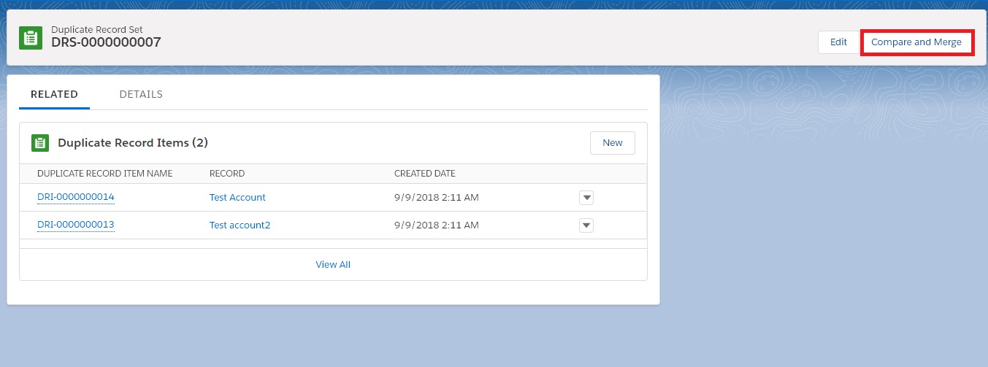Click the Duplicate Record Item Name column header
Screen dimensions: 988x367
(104, 174)
